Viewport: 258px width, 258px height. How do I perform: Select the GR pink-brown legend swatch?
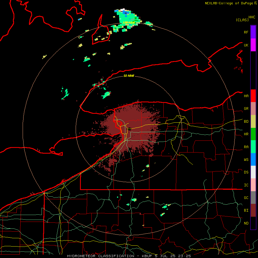pyautogui.click(x=253, y=109)
